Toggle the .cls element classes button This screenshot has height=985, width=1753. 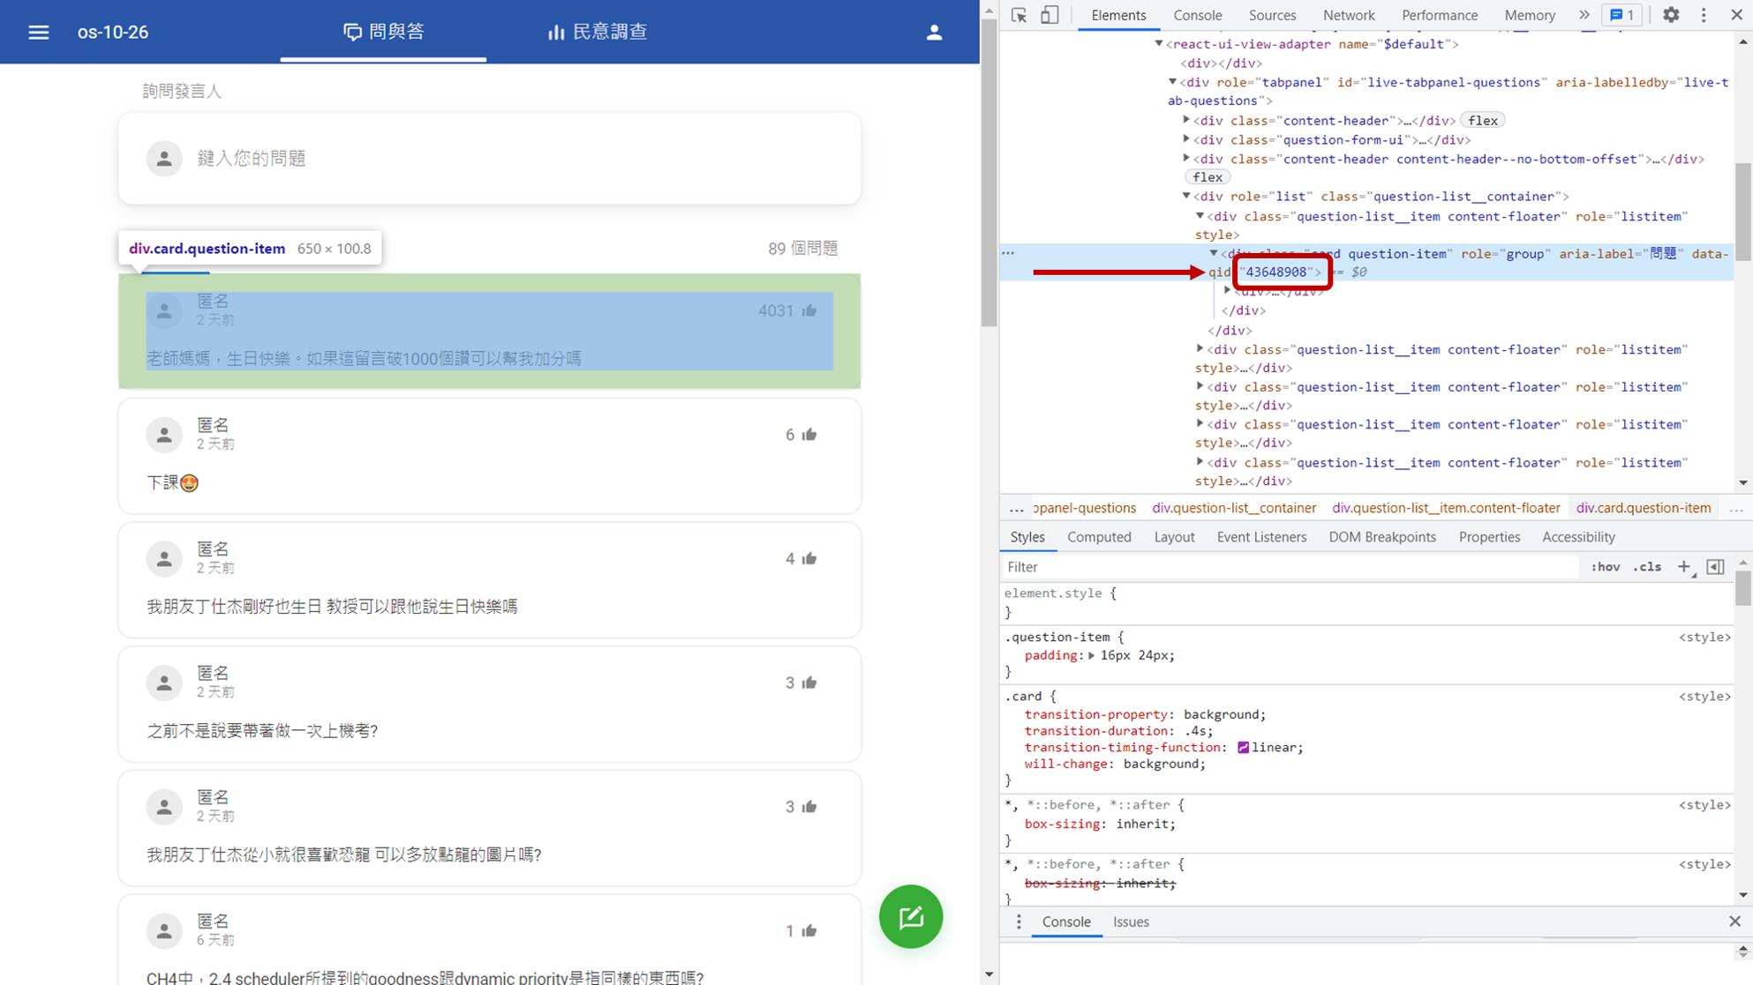[x=1646, y=567]
